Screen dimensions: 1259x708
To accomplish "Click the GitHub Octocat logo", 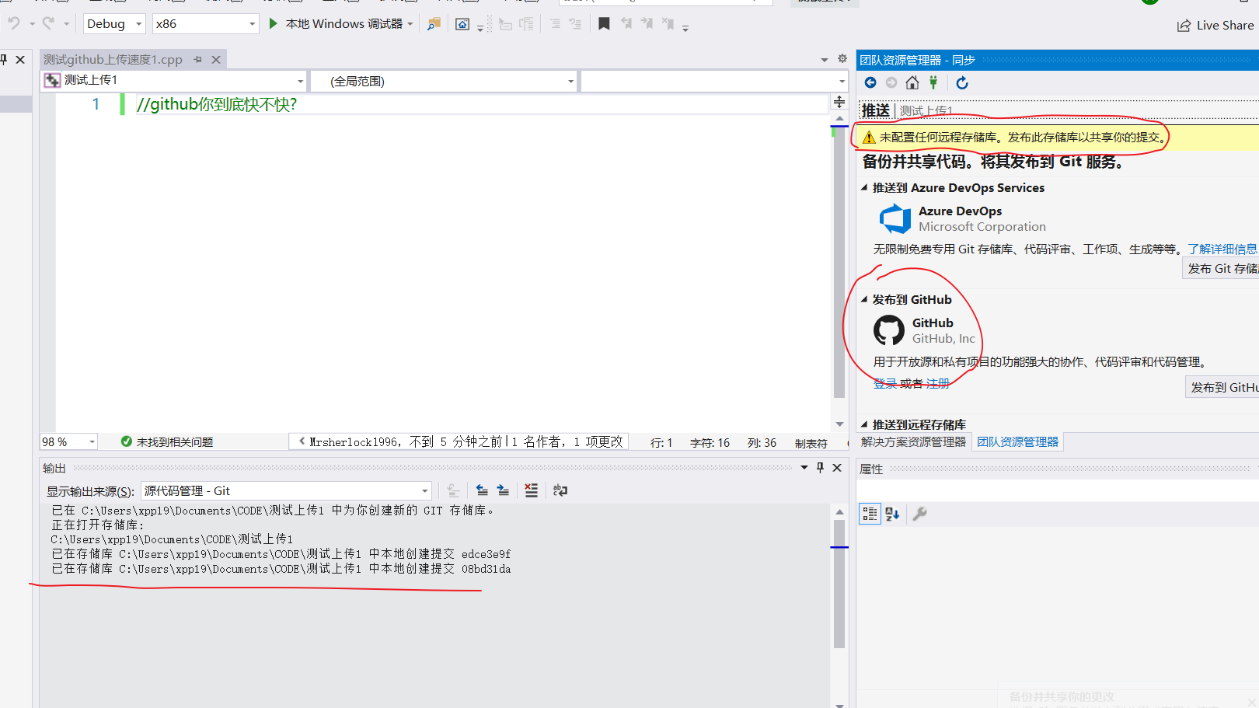I will 889,330.
